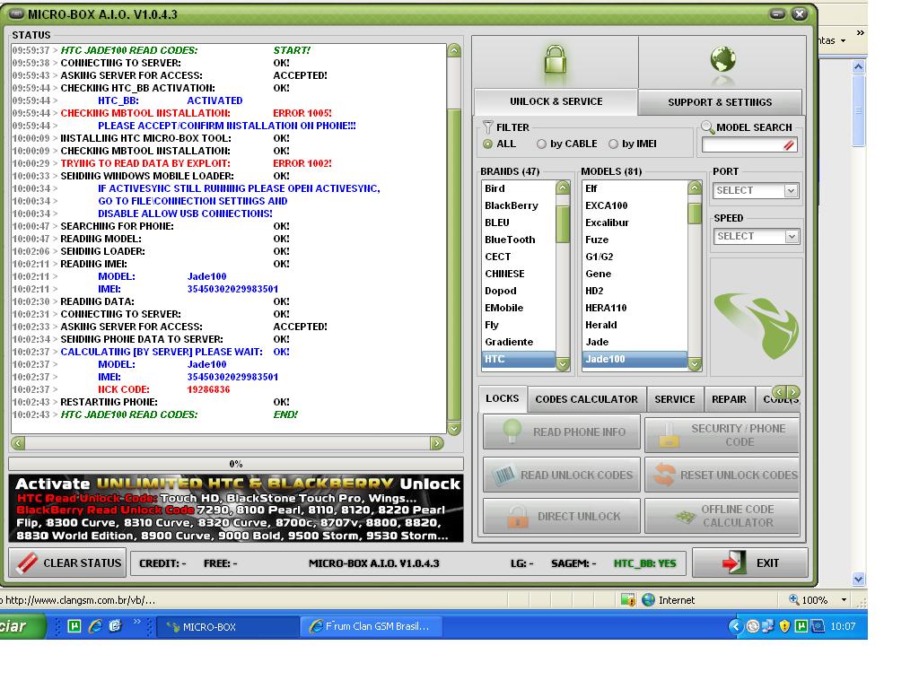Click Models list scroll up arrow

pyautogui.click(x=695, y=188)
